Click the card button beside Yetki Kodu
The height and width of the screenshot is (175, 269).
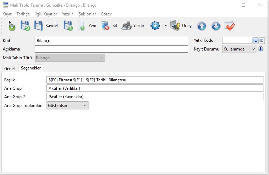[x=261, y=40]
